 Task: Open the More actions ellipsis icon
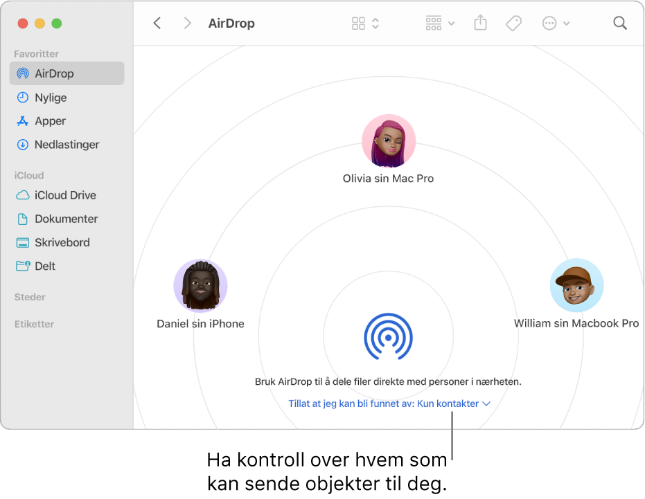549,23
